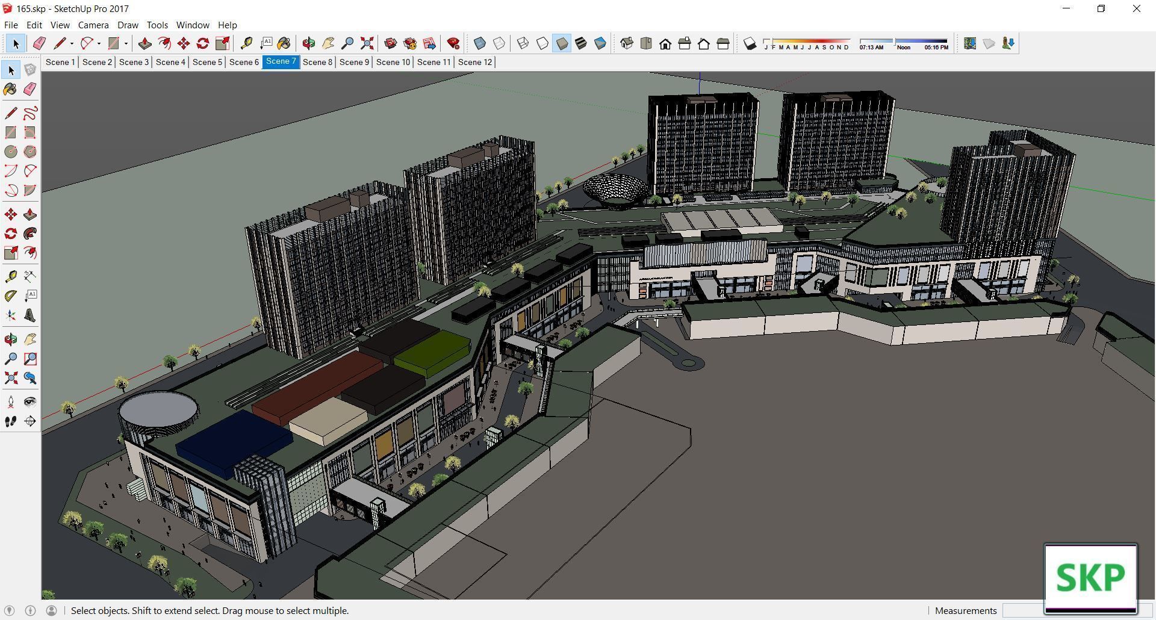Select the Polygon tool
The width and height of the screenshot is (1156, 620).
[30, 152]
